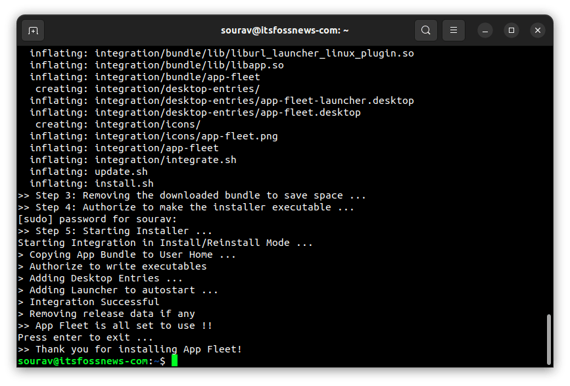Click the "Step 5: Starting Installer" line

click(x=115, y=231)
